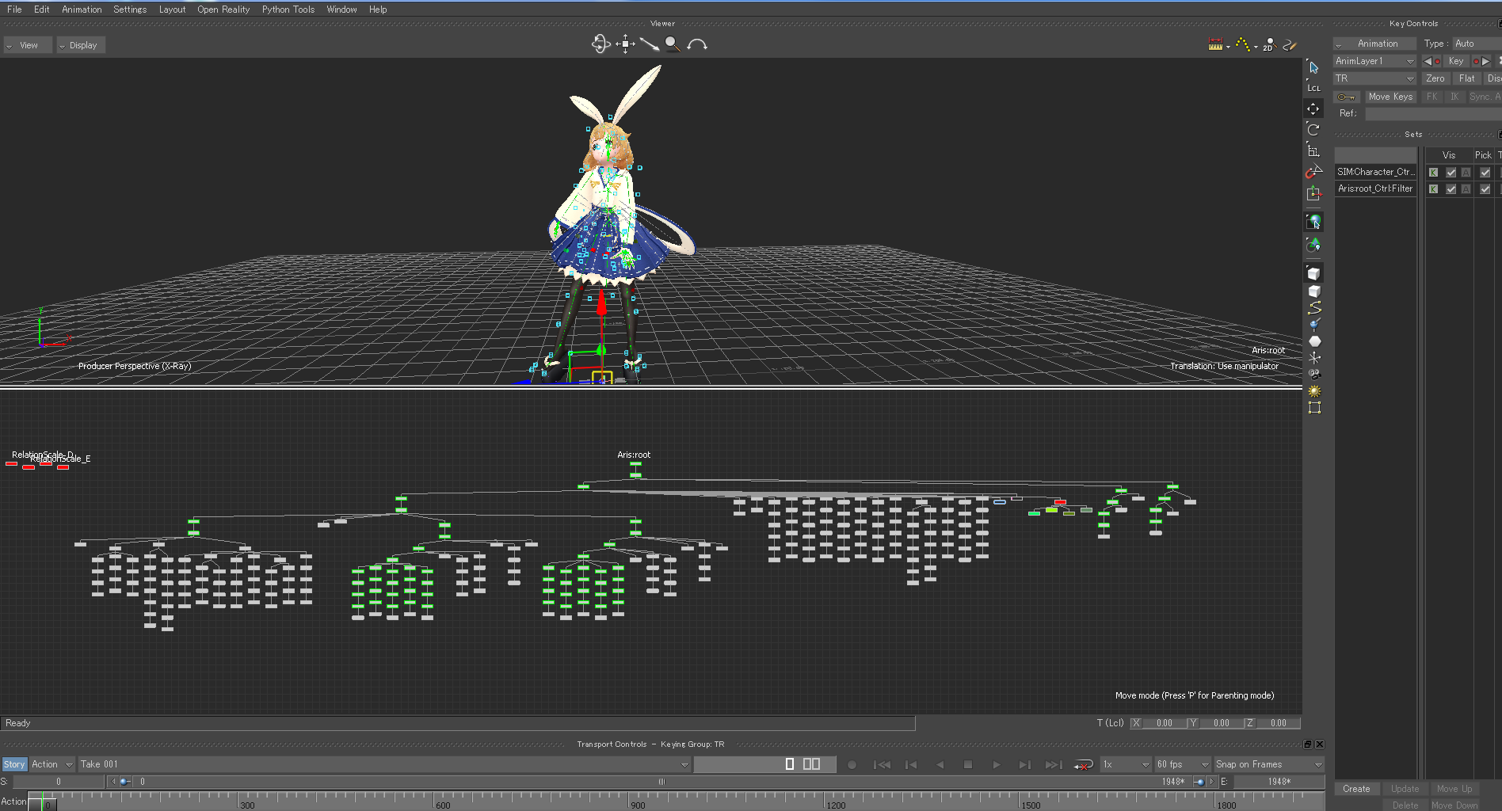Toggle the loop playback icon

pos(1084,764)
